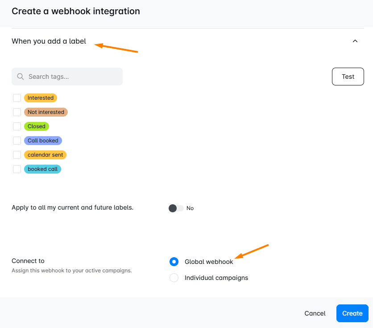373x328 pixels.
Task: Check the Closed label checkbox
Action: coord(17,126)
